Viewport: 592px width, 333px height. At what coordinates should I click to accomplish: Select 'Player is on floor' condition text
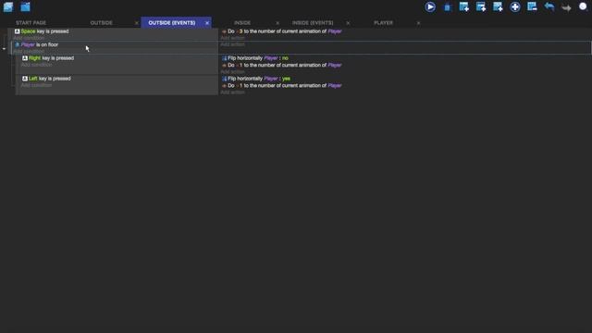tap(40, 44)
